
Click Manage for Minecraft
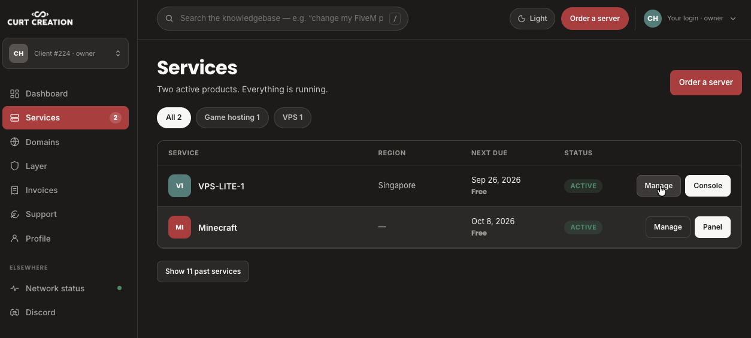coord(668,227)
